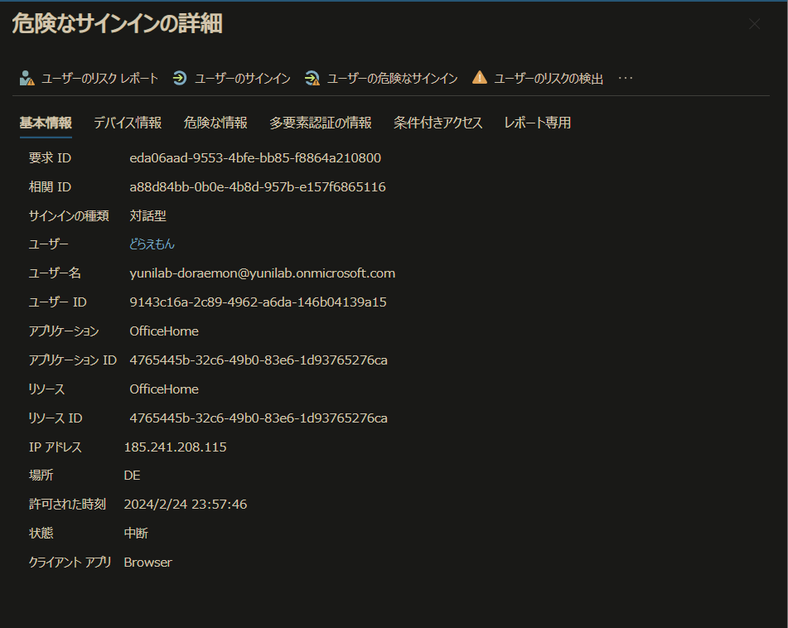
Task: Click the status value 中断
Action: (x=136, y=533)
